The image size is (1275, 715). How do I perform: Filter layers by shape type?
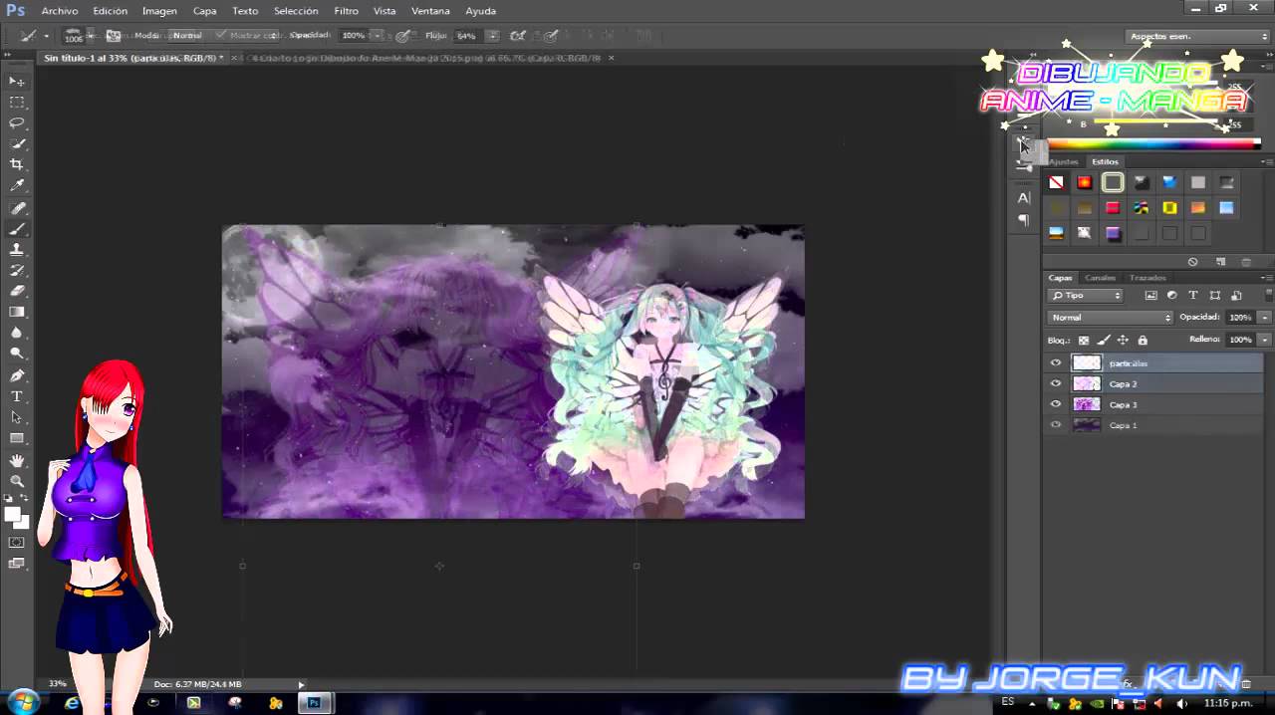click(x=1214, y=296)
